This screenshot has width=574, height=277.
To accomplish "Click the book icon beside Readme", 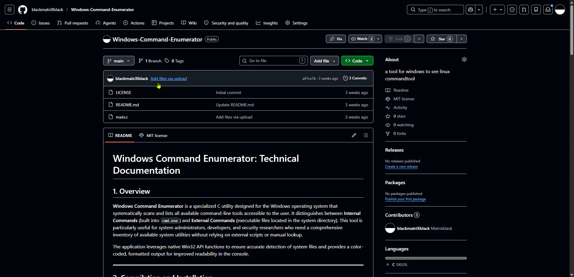I will (x=388, y=90).
